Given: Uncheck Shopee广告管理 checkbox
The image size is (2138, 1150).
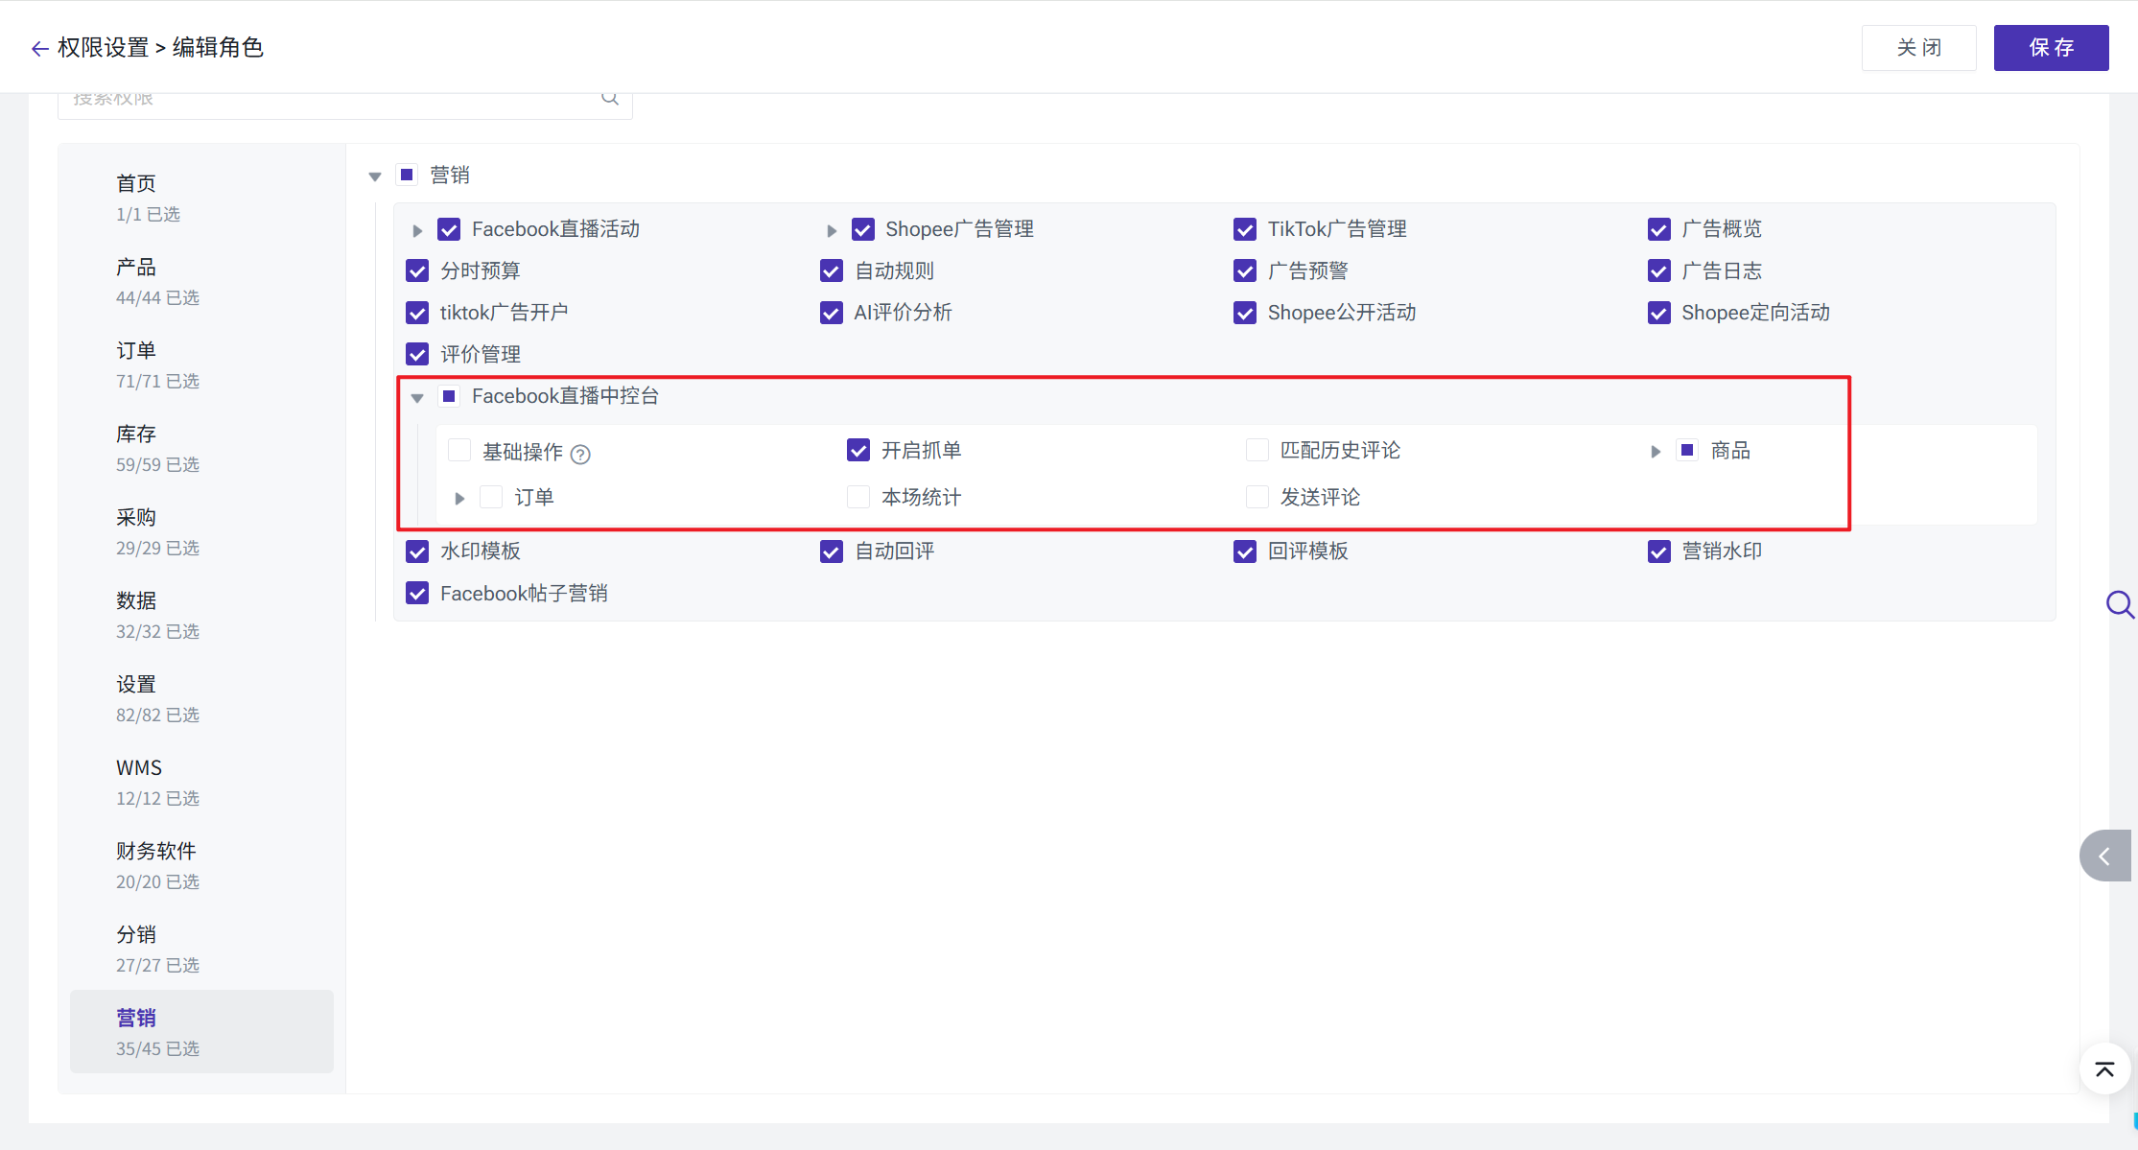Looking at the screenshot, I should pos(863,229).
